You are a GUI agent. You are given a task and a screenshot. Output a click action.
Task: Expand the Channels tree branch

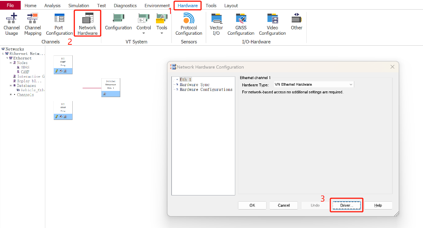tap(11, 94)
